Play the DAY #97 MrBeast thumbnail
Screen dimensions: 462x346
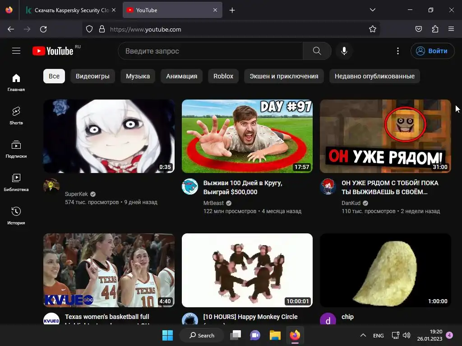(247, 136)
